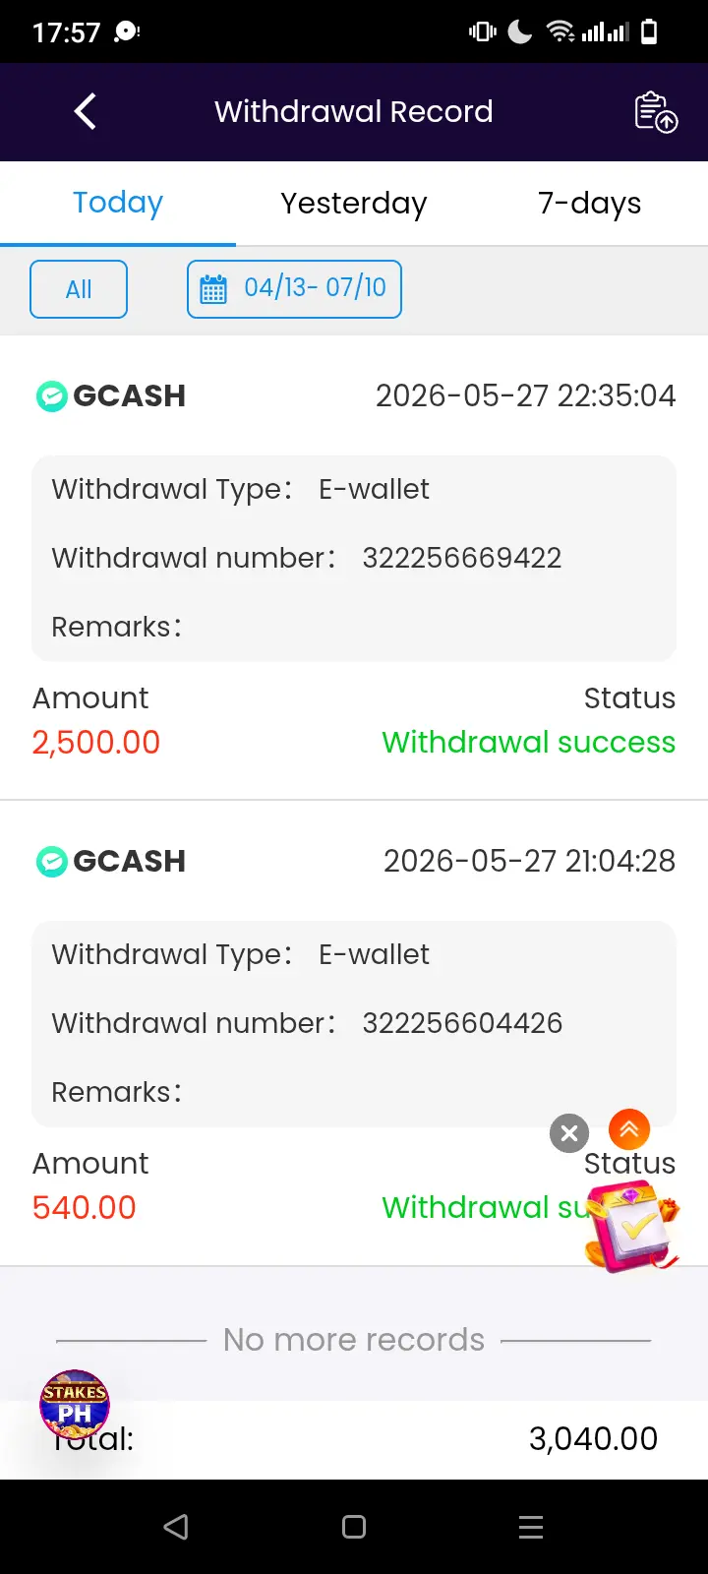Select withdrawal number 322256669422
708x1574 pixels.
click(x=462, y=558)
